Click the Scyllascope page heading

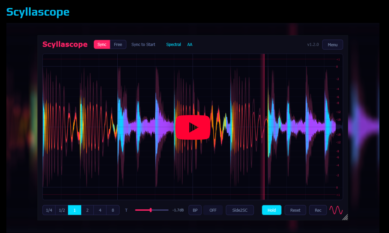point(38,12)
